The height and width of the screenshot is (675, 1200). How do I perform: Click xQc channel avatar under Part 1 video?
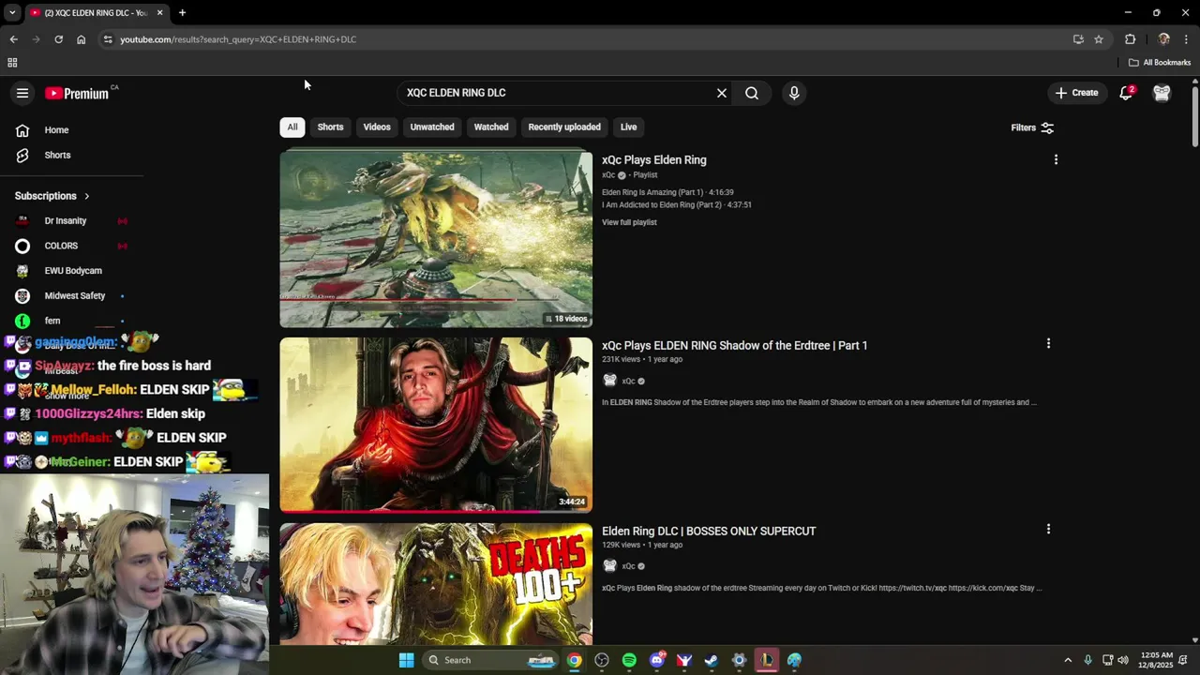609,381
